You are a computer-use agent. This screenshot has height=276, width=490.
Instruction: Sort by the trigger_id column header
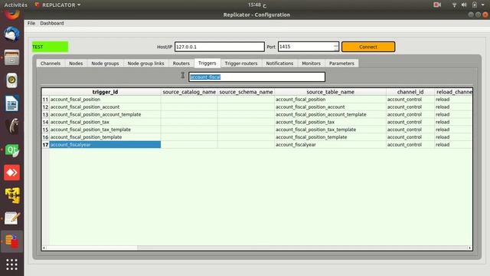point(105,92)
